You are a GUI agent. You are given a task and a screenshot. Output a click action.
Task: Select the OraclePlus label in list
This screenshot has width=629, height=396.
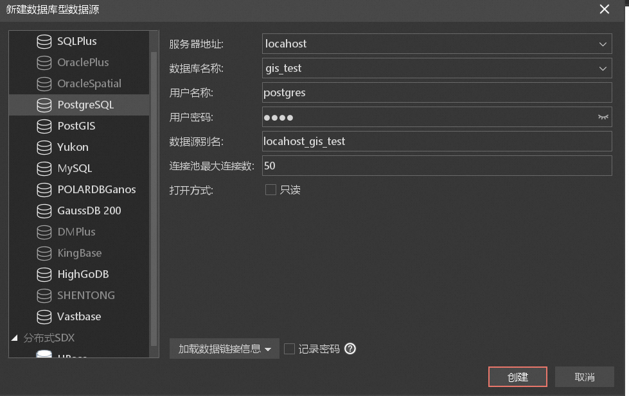pyautogui.click(x=83, y=62)
